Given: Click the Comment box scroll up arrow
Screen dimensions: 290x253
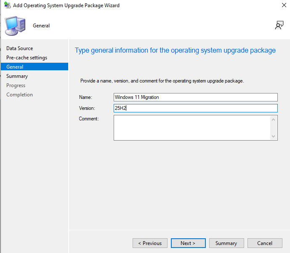Looking at the screenshot, I should 274,120.
